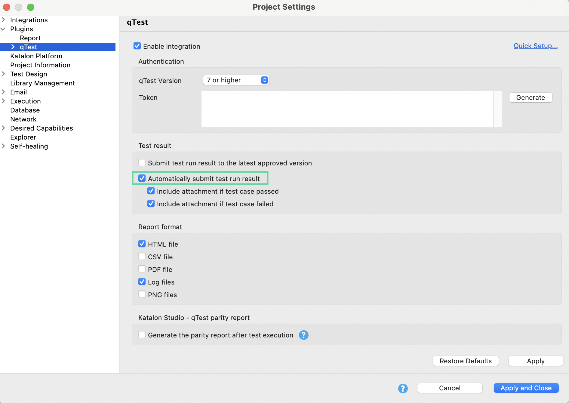Collapse the Plugins section
This screenshot has width=569, height=403.
pyautogui.click(x=3, y=29)
